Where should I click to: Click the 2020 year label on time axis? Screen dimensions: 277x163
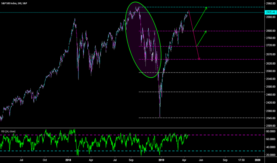258,160
